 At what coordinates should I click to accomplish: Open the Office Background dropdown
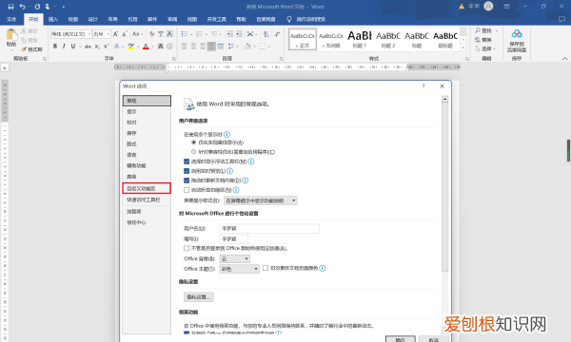(235, 258)
